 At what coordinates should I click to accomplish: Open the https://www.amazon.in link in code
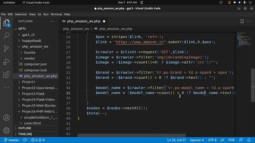[140, 42]
